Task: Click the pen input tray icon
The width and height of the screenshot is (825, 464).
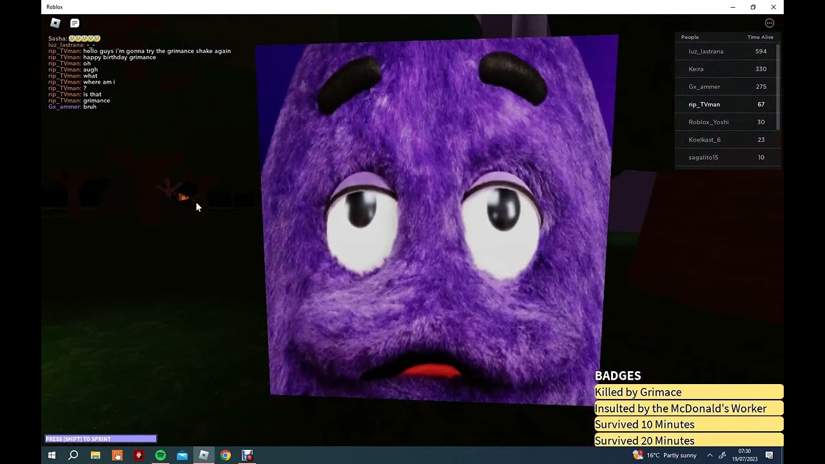Action: [x=723, y=456]
